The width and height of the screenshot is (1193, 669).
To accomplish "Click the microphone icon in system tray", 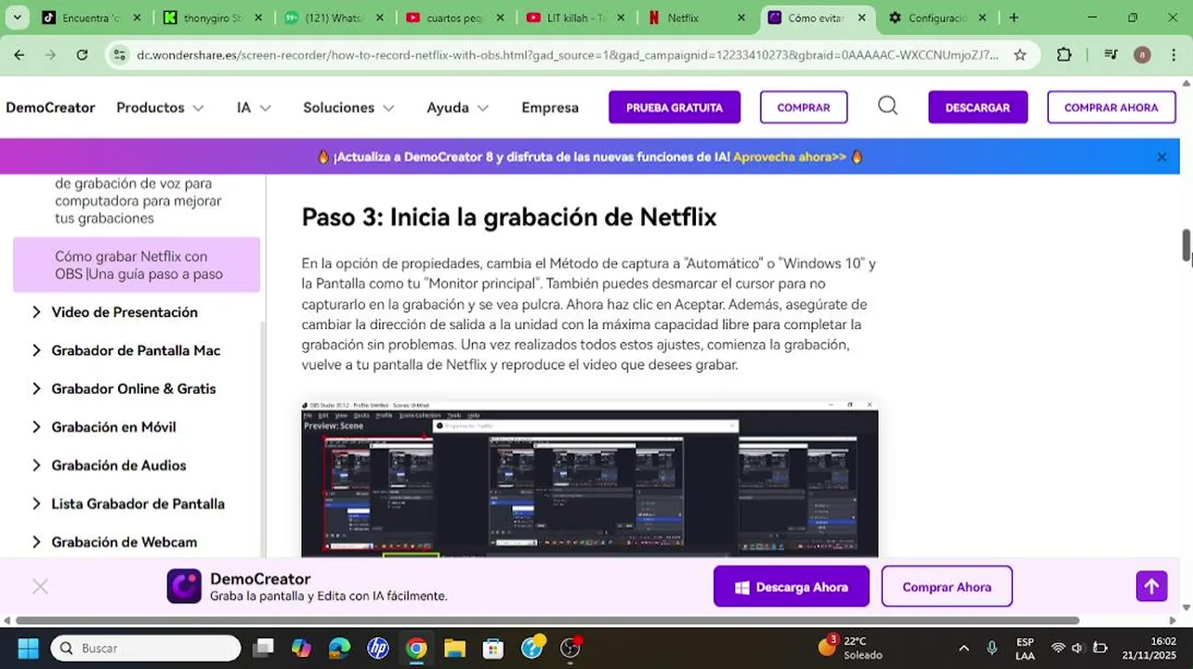I will click(992, 649).
